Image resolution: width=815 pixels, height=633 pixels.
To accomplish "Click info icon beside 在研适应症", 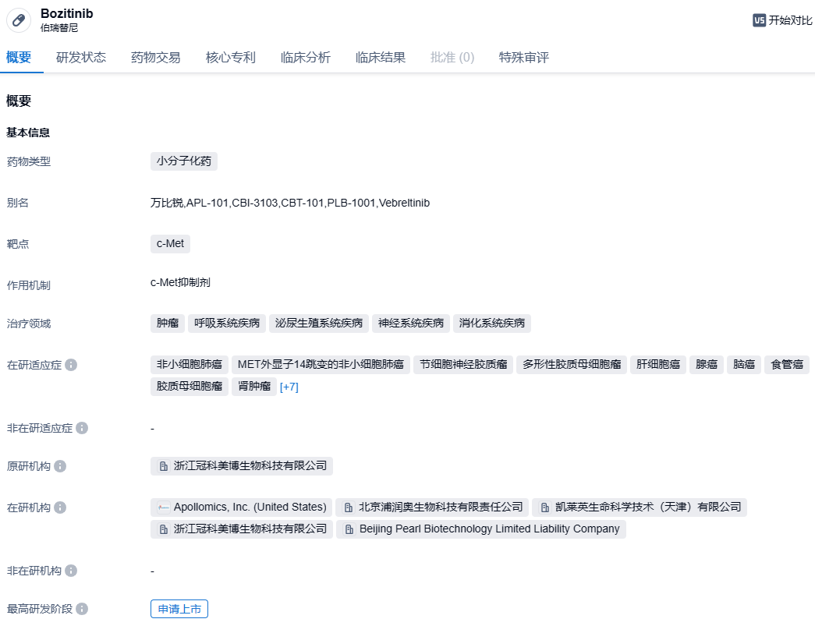I will (x=71, y=365).
